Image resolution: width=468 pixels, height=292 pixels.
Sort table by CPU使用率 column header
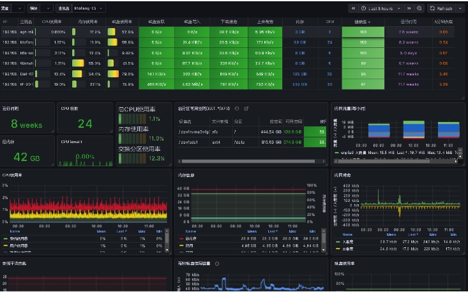[x=53, y=22]
